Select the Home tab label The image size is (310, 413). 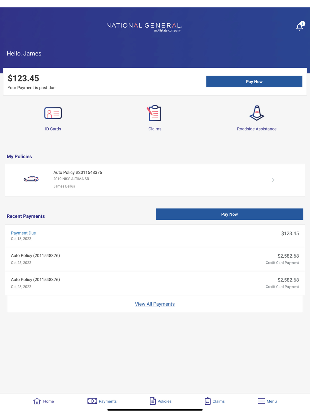tap(48, 401)
